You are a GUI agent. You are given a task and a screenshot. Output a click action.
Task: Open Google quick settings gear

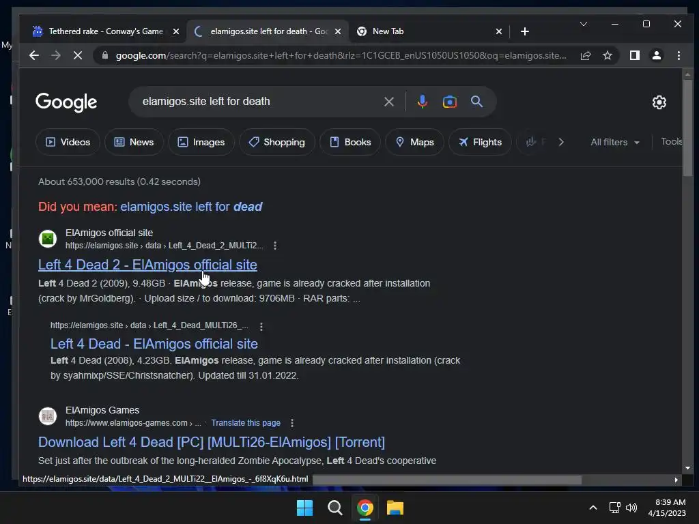pyautogui.click(x=659, y=102)
